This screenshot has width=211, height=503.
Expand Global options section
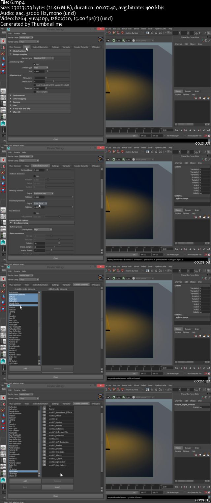[x=40, y=51]
